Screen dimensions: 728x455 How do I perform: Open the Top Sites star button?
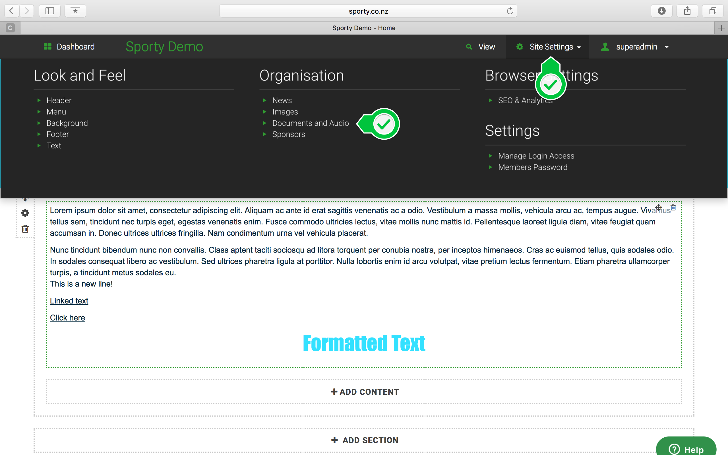[75, 11]
